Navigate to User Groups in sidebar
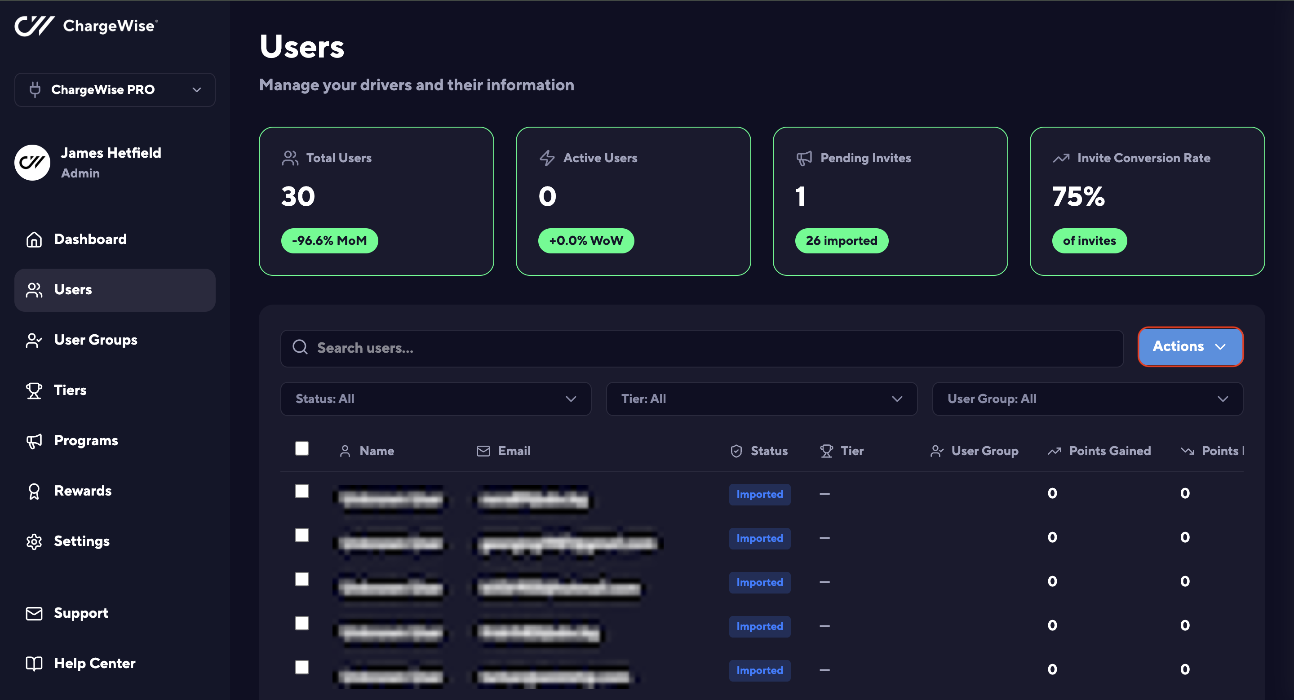Image resolution: width=1294 pixels, height=700 pixels. click(x=95, y=340)
